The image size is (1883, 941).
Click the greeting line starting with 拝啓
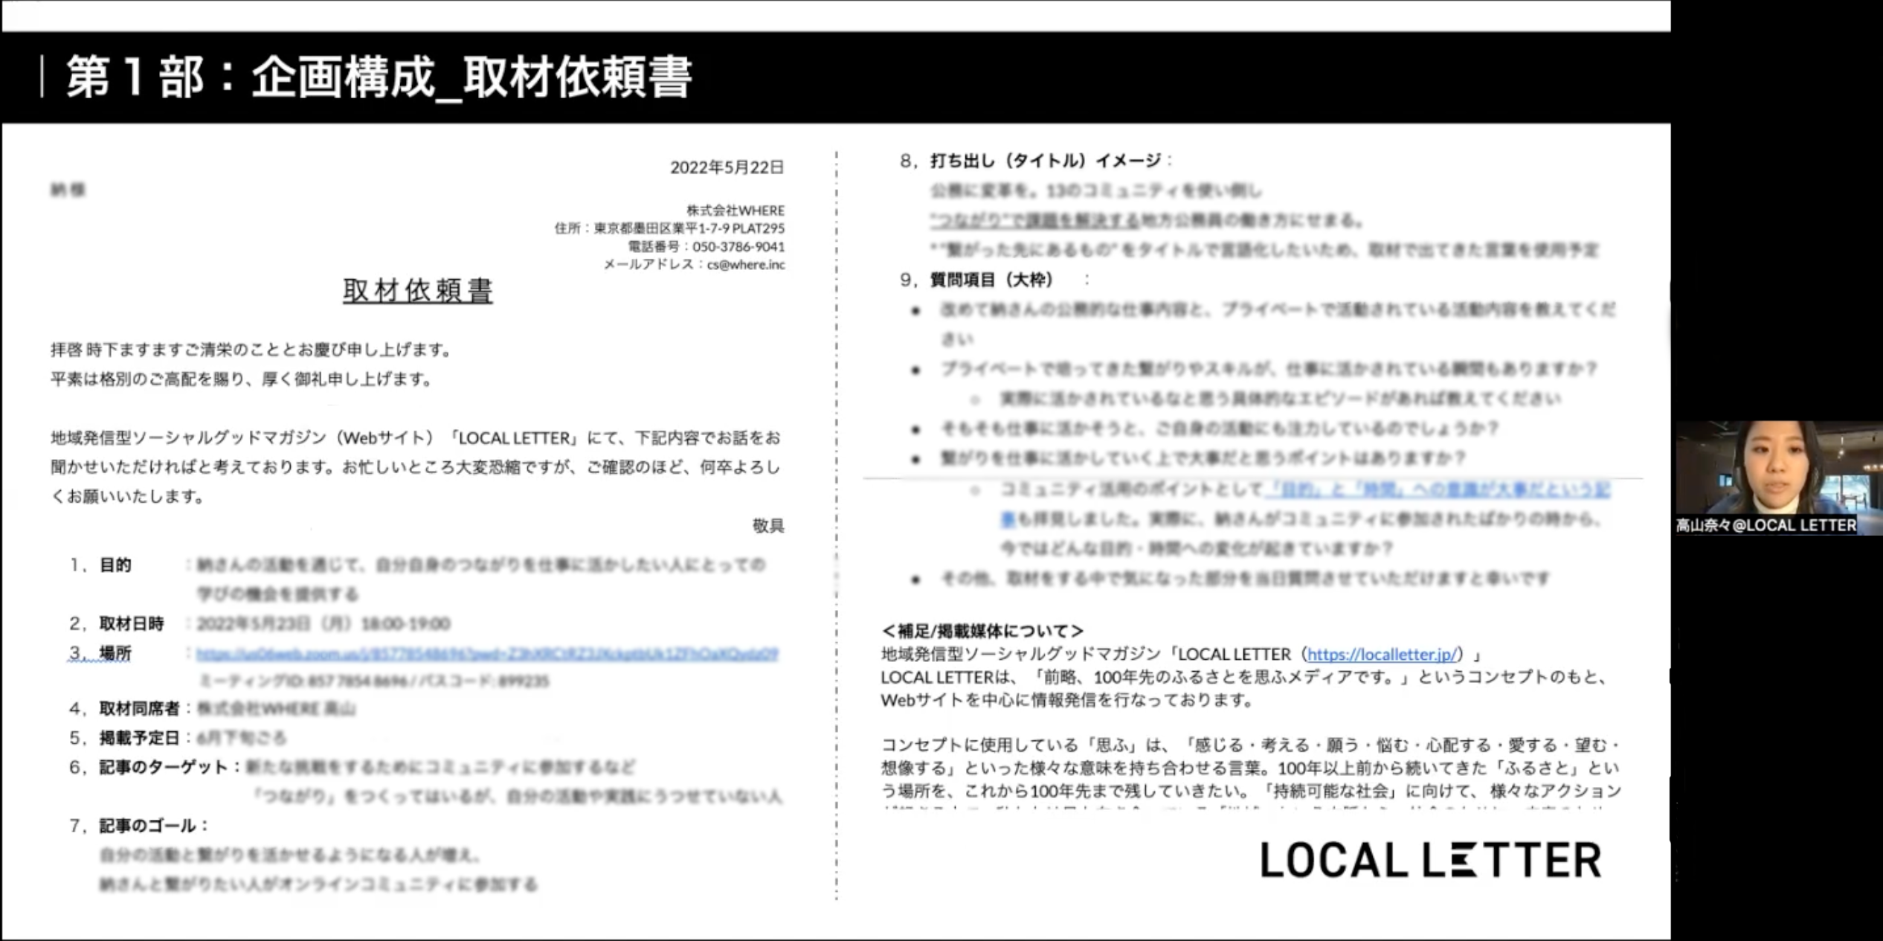click(x=251, y=350)
